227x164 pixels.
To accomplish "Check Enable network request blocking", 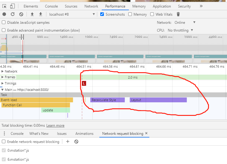I will click(x=4, y=141).
